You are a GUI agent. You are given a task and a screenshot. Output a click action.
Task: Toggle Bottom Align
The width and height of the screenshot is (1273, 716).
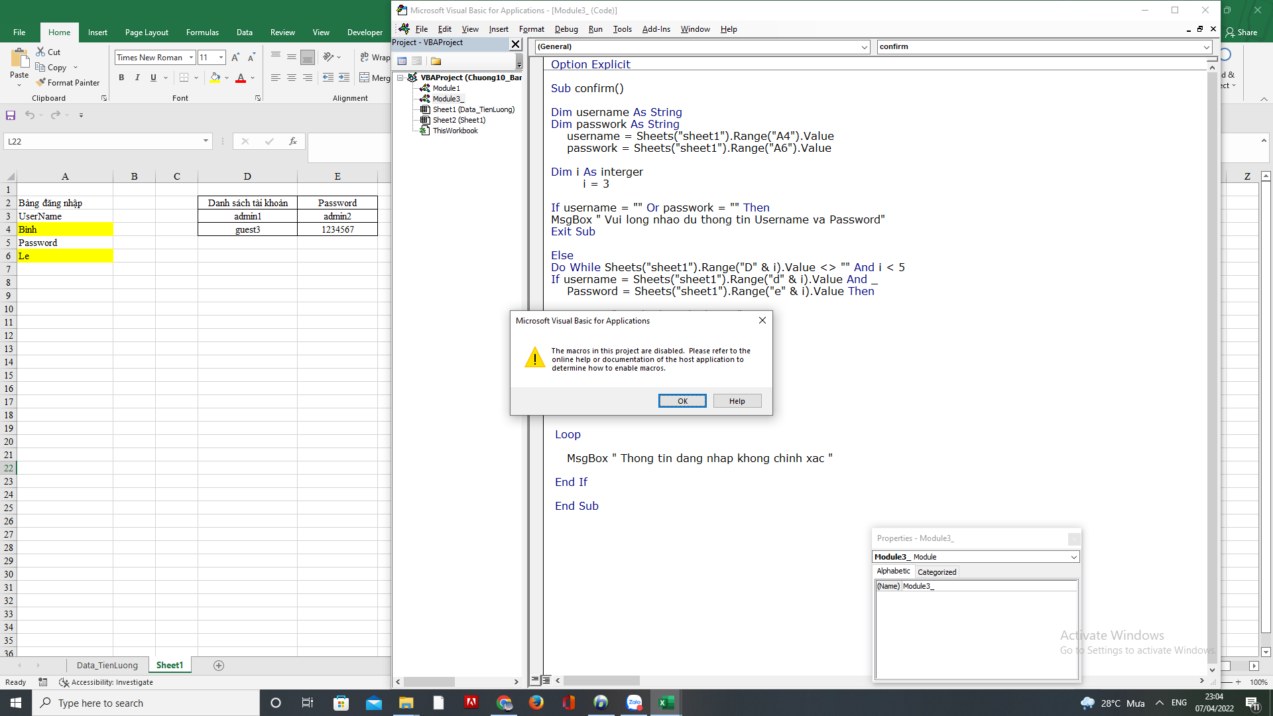coord(308,57)
